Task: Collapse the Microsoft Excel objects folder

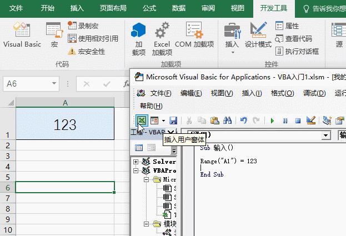Action: click(146, 180)
